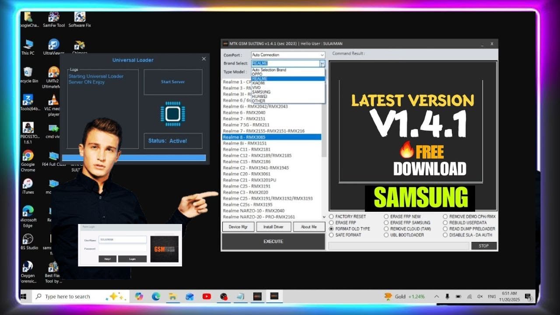Open This PC desktop icon
This screenshot has height=315, width=560.
pyautogui.click(x=28, y=47)
